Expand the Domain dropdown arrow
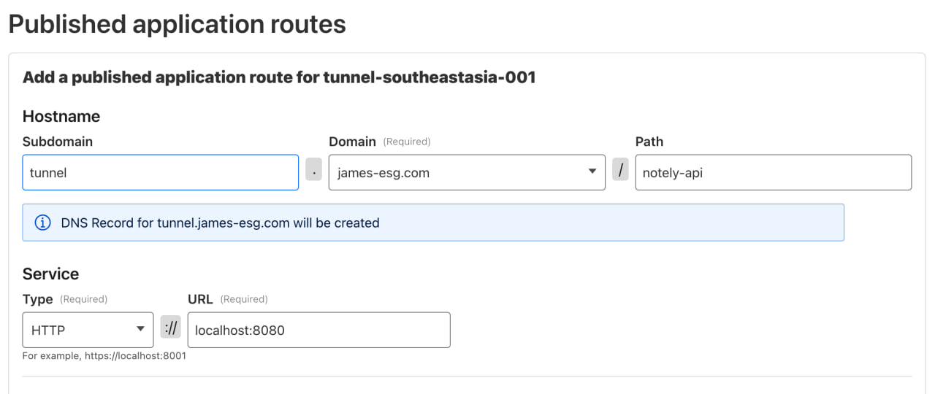This screenshot has width=935, height=394. (592, 172)
